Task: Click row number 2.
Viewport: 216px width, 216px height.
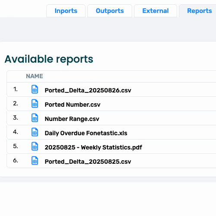Action: tap(16, 104)
